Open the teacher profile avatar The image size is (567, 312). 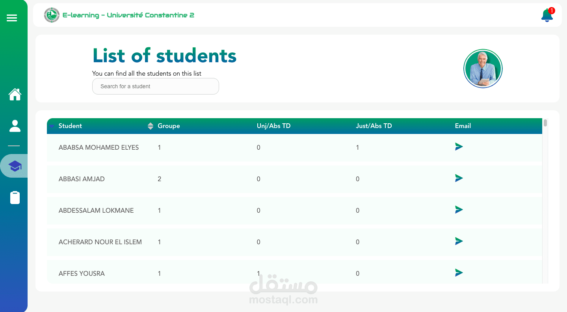pyautogui.click(x=483, y=69)
